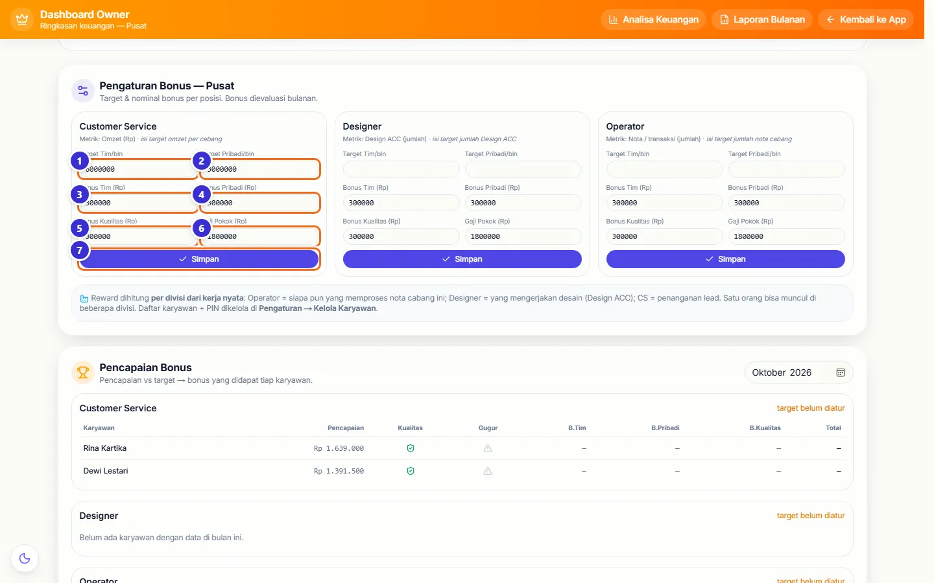Click the crown Dashboard Owner icon
Image resolution: width=934 pixels, height=583 pixels.
point(22,19)
